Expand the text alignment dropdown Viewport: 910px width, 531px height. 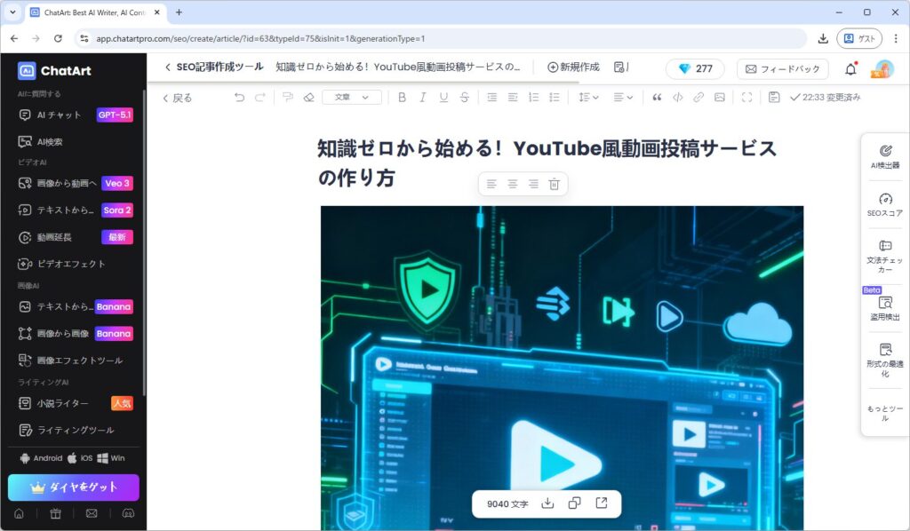pyautogui.click(x=623, y=98)
